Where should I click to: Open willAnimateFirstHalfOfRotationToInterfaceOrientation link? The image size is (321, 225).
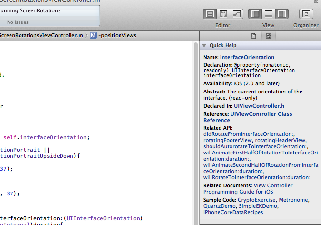pyautogui.click(x=261, y=156)
